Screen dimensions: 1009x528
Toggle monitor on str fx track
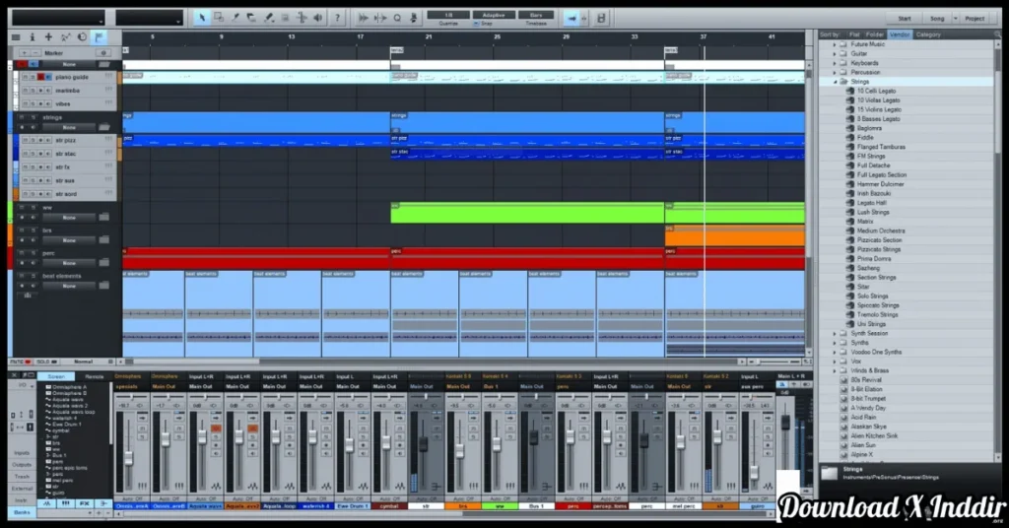click(48, 167)
